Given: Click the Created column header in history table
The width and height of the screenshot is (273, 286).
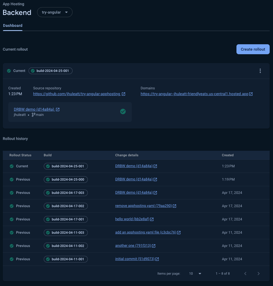Looking at the screenshot, I should click(228, 155).
